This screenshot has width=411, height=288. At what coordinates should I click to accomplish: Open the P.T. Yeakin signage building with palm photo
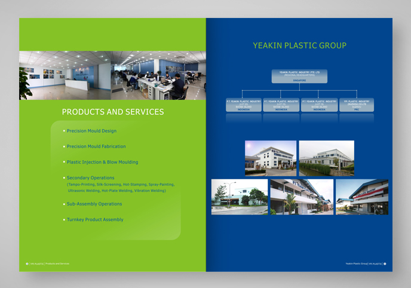point(302,197)
